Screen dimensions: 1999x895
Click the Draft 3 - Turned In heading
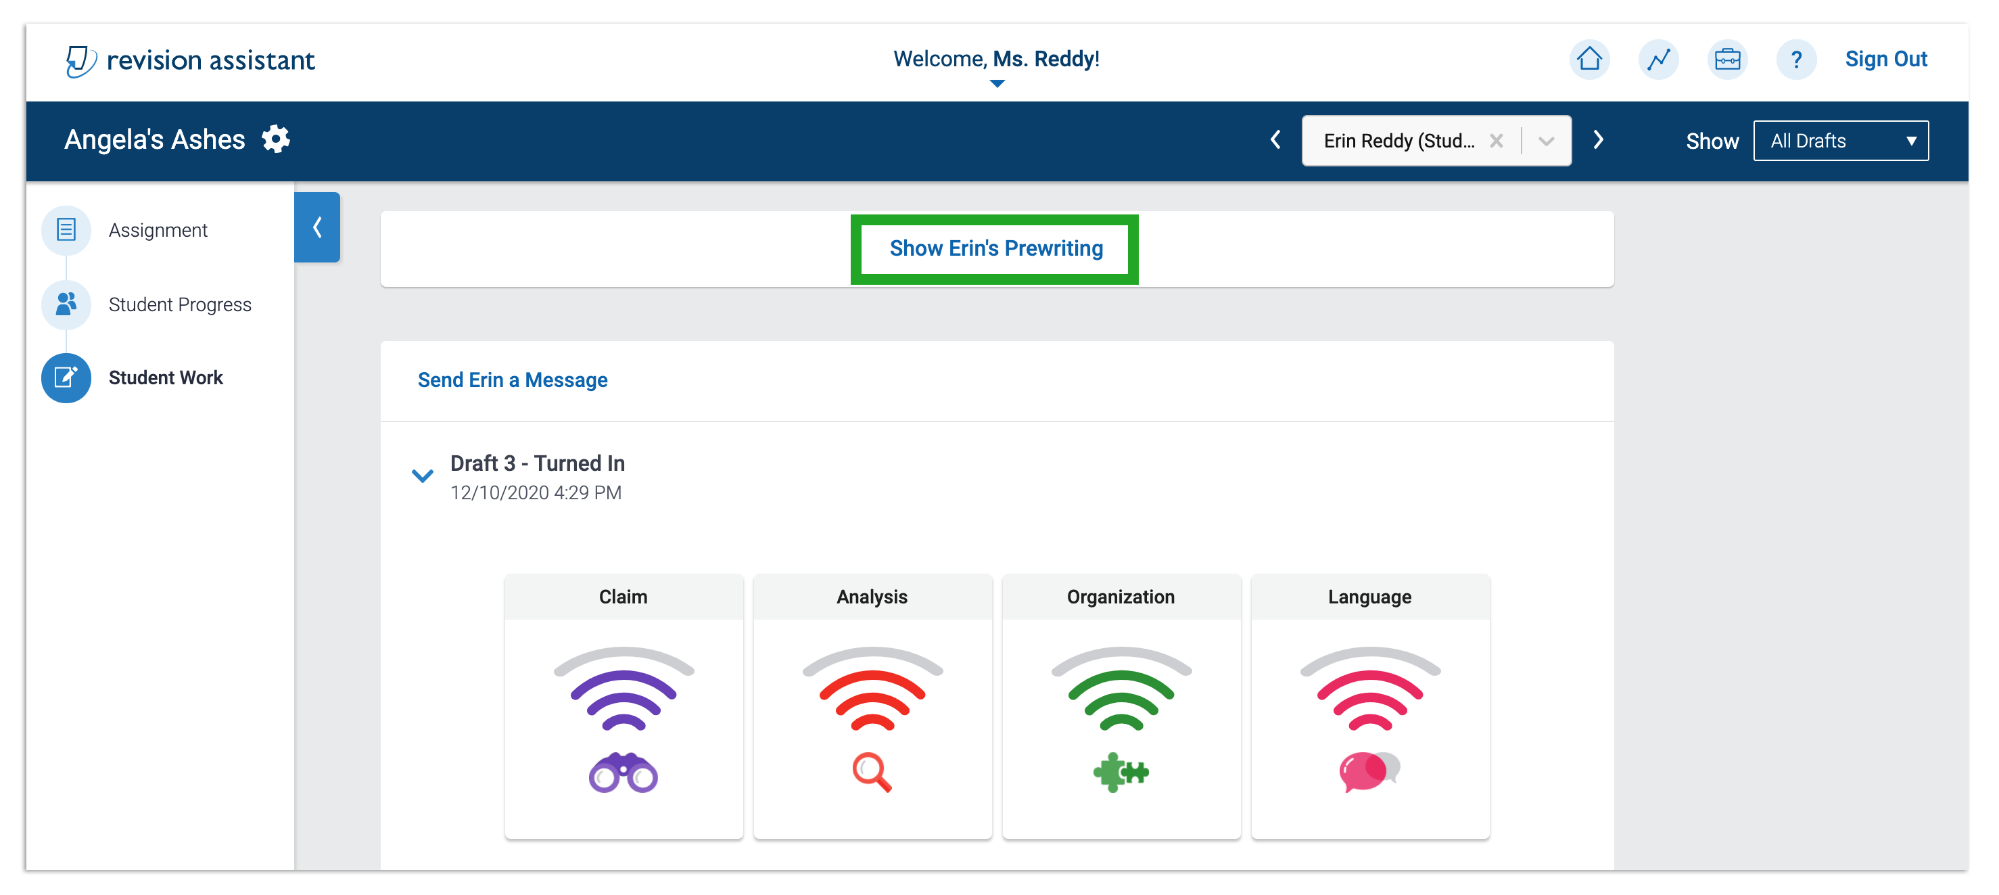(537, 463)
